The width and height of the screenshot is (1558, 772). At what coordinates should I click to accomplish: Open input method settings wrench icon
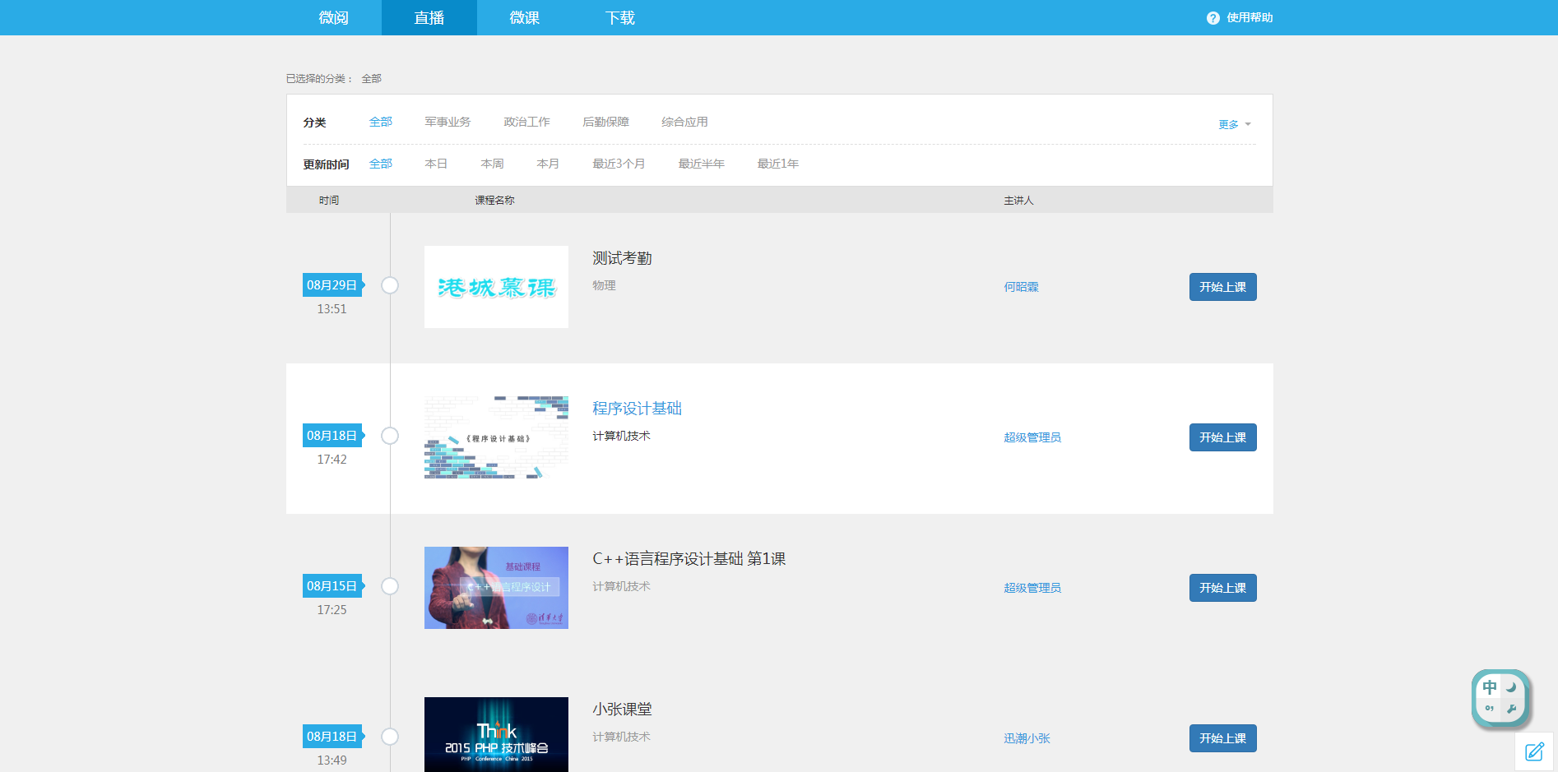pyautogui.click(x=1511, y=709)
